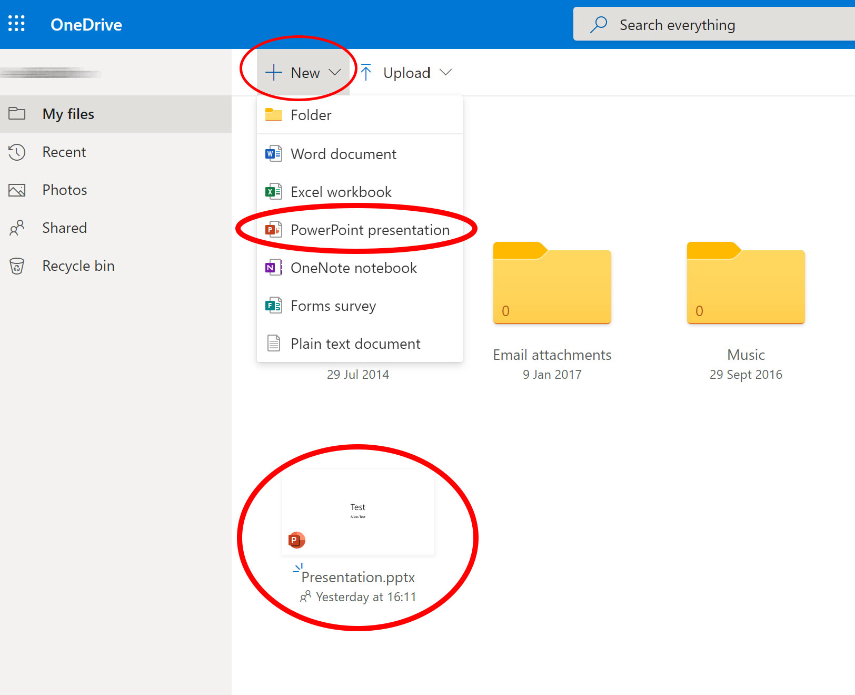Open the app launcher grid icon
The image size is (855, 695).
coord(16,24)
